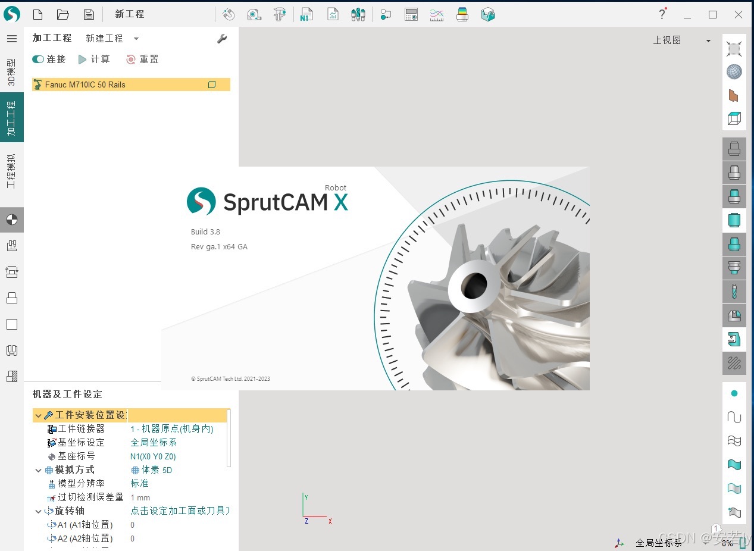
Task: Click the plain square sidebar icon
Action: tap(12, 324)
